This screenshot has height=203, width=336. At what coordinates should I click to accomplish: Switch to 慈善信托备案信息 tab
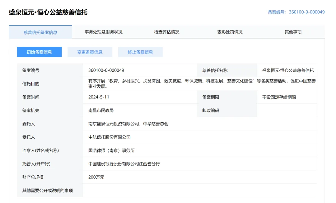tap(40, 32)
